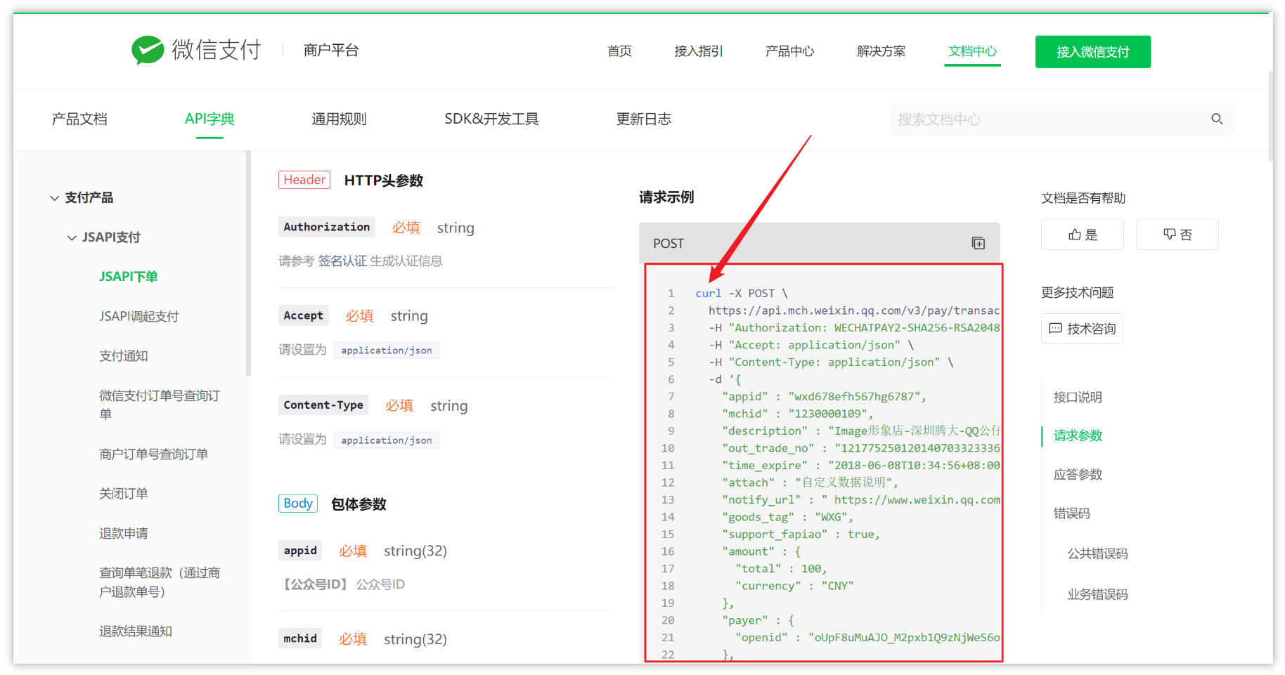Image resolution: width=1285 pixels, height=675 pixels.
Task: Open the 解决方案 nav item
Action: coord(881,51)
